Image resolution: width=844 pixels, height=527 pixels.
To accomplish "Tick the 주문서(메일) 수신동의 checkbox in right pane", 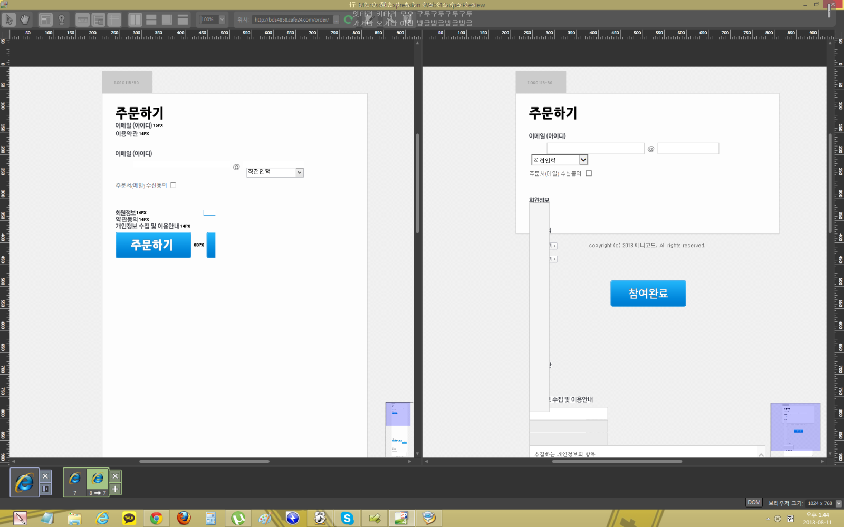I will (x=589, y=173).
